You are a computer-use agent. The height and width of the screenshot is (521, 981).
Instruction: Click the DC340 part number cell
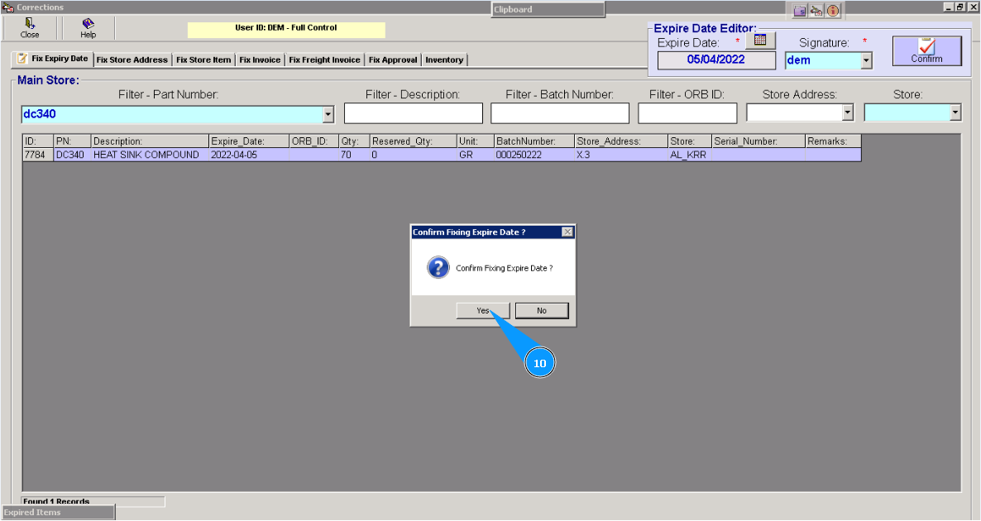pyautogui.click(x=73, y=155)
